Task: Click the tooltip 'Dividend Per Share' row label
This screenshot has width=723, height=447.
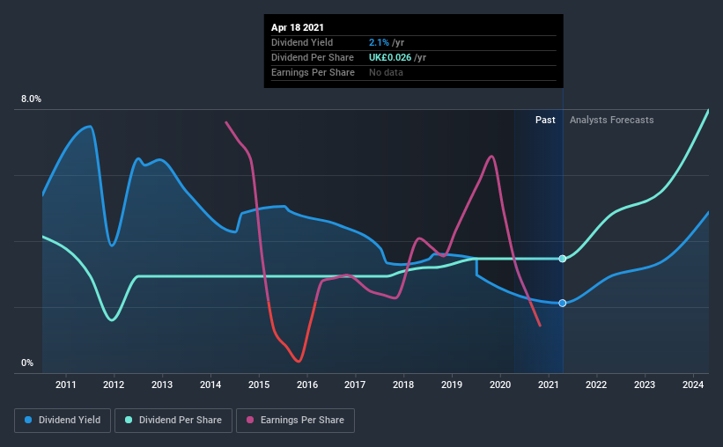Action: pos(313,57)
